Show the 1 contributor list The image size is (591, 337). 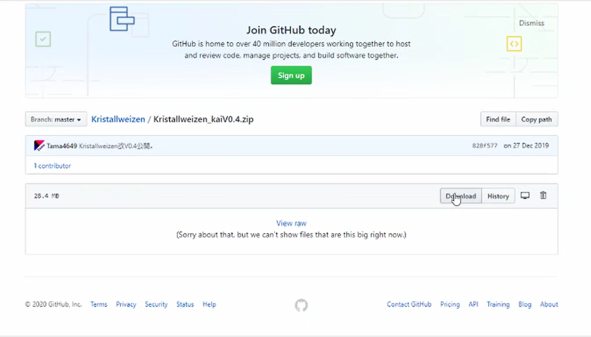(x=52, y=166)
